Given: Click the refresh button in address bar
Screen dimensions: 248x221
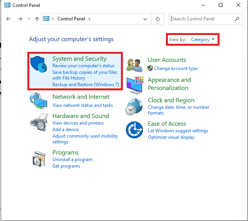Looking at the screenshot, I should click(158, 19).
